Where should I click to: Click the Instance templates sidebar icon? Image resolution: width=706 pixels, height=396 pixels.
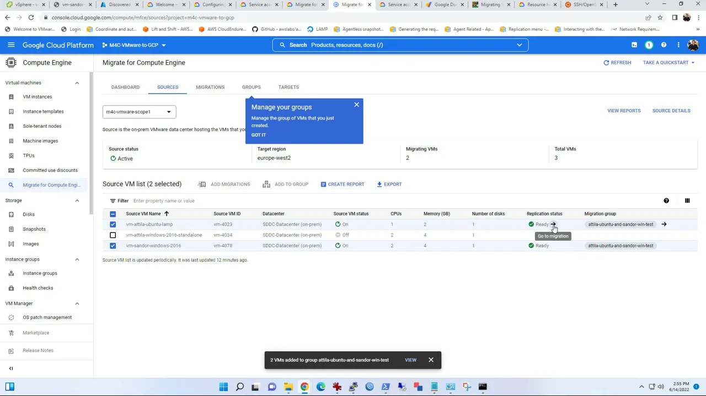11,111
